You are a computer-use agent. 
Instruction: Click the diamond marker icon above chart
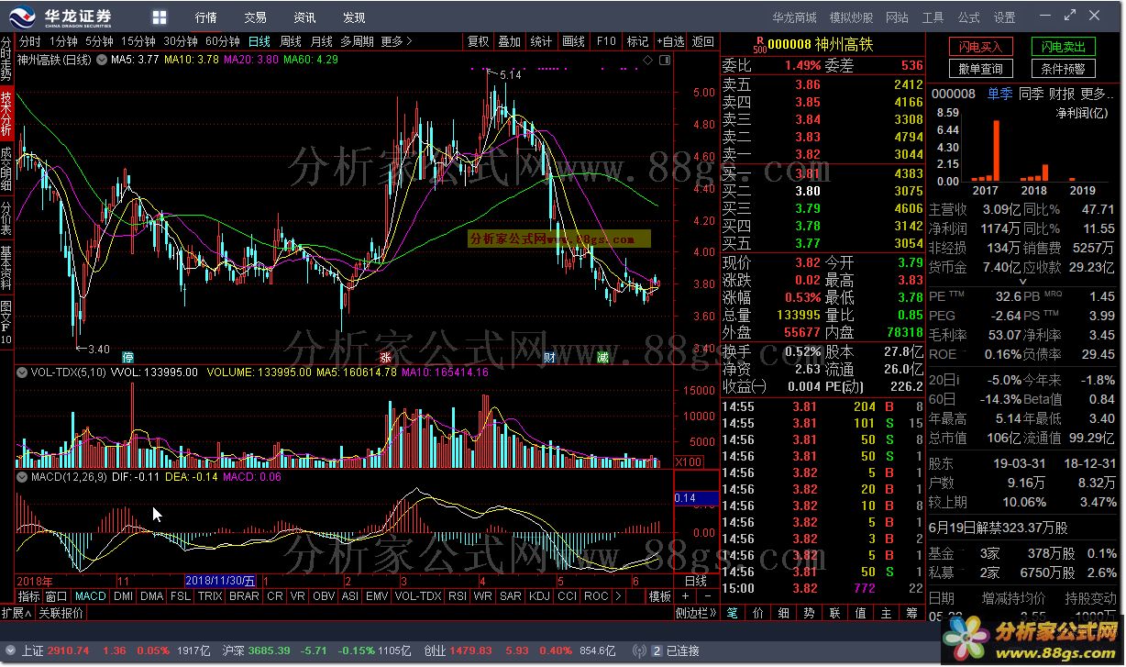click(648, 60)
